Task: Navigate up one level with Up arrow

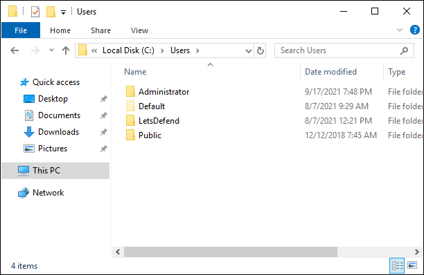Action: 66,50
